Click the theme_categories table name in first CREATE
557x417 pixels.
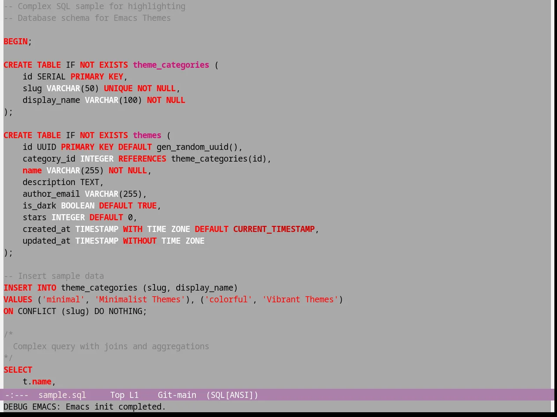click(x=171, y=65)
